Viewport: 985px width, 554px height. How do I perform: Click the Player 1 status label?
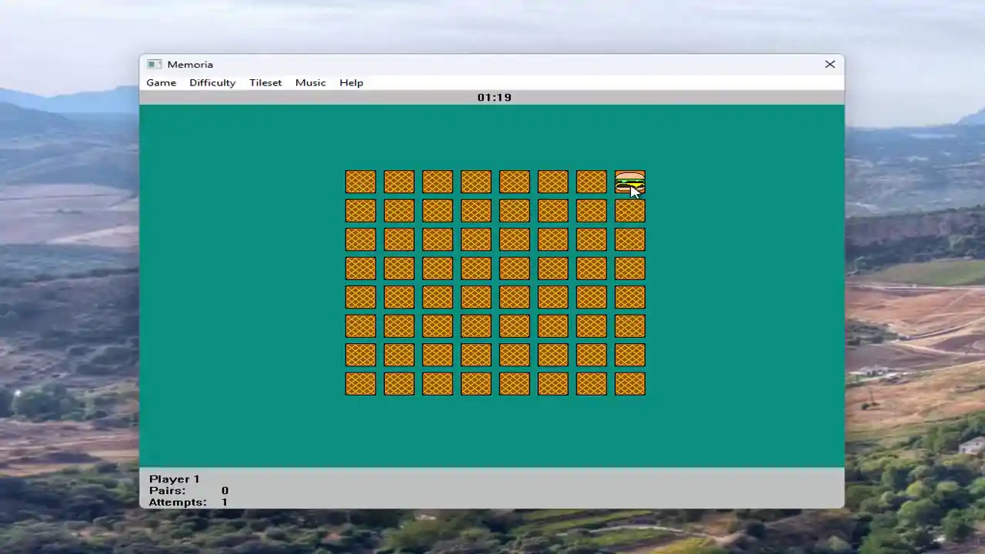[175, 479]
